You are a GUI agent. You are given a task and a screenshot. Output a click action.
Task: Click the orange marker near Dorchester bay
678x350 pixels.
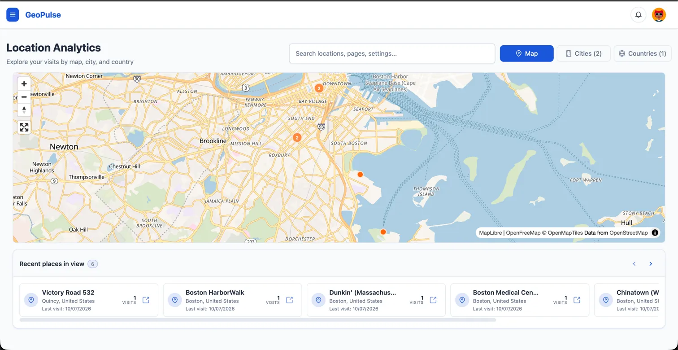point(383,232)
